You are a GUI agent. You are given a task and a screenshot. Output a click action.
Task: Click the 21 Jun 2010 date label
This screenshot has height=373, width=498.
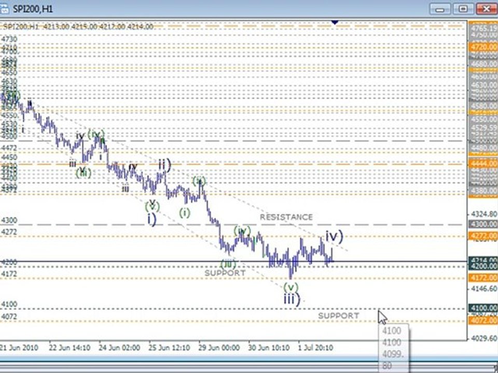(x=19, y=348)
